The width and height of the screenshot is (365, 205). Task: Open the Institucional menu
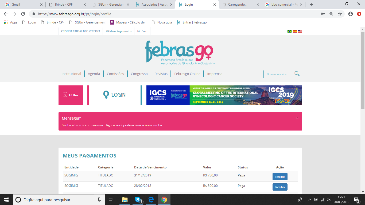pyautogui.click(x=71, y=74)
